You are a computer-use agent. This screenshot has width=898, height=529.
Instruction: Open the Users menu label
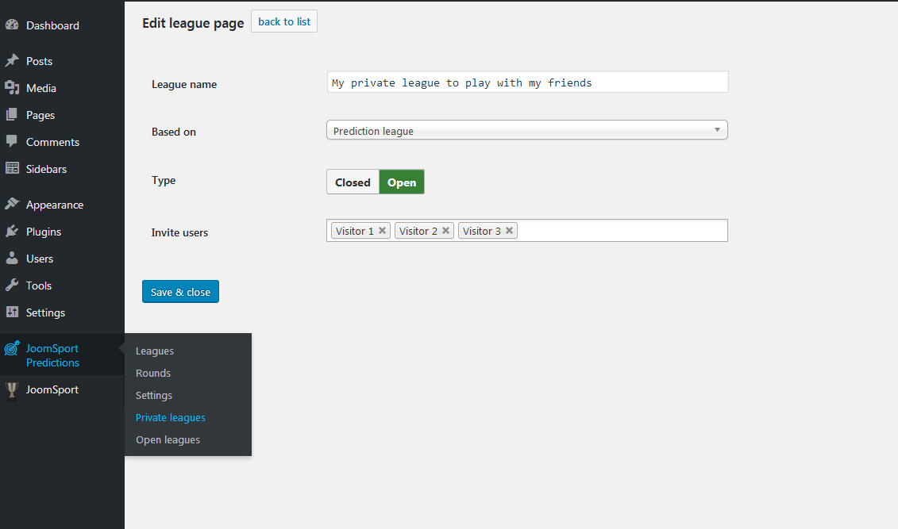click(x=40, y=259)
